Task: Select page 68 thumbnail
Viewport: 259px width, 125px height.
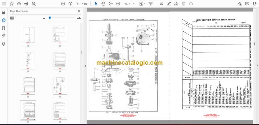Action: coord(60,110)
